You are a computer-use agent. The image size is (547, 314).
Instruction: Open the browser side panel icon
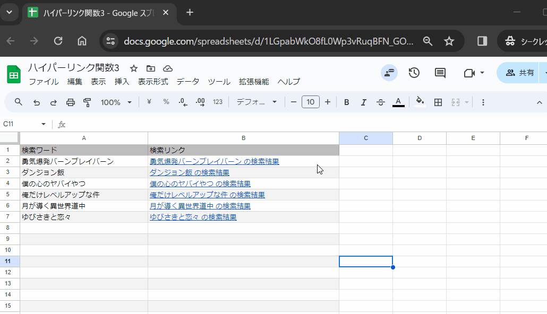point(482,41)
